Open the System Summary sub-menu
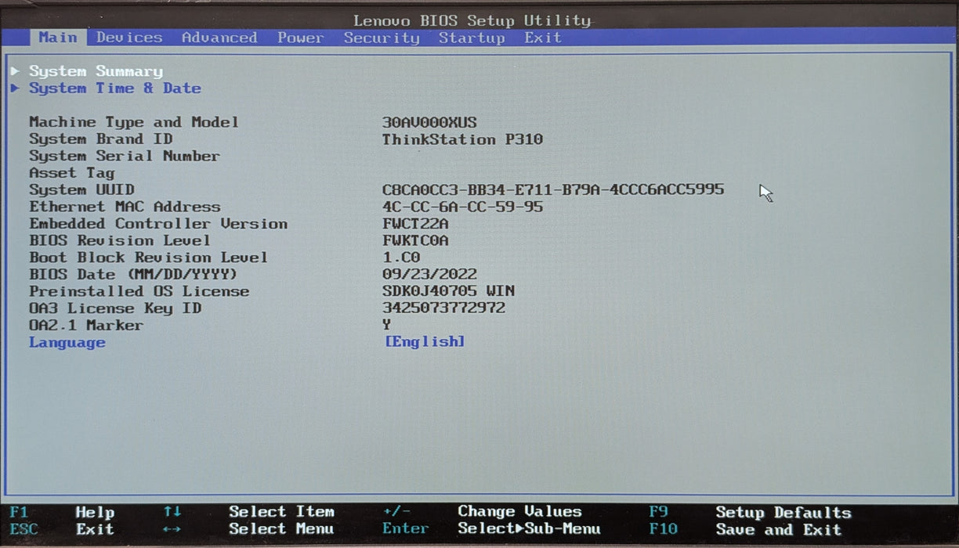 pyautogui.click(x=96, y=71)
